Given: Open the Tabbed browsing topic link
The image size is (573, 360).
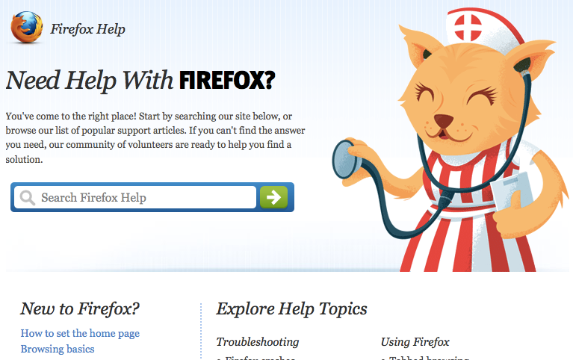Looking at the screenshot, I should pos(429,359).
